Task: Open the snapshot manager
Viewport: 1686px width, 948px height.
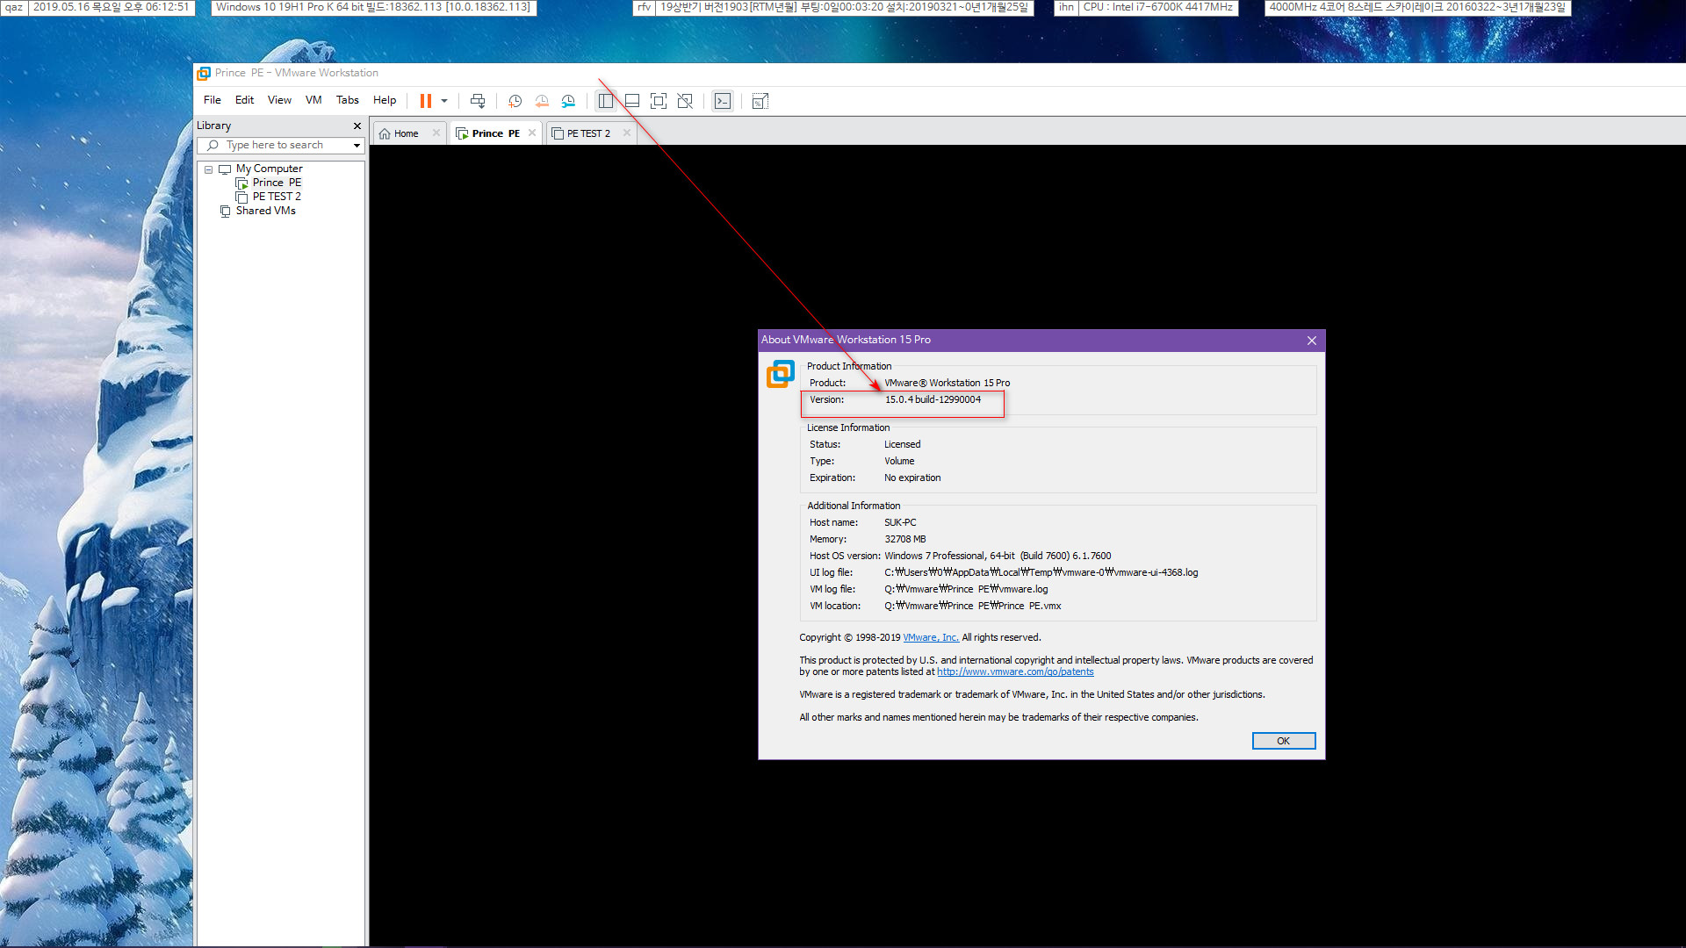Action: 568,101
